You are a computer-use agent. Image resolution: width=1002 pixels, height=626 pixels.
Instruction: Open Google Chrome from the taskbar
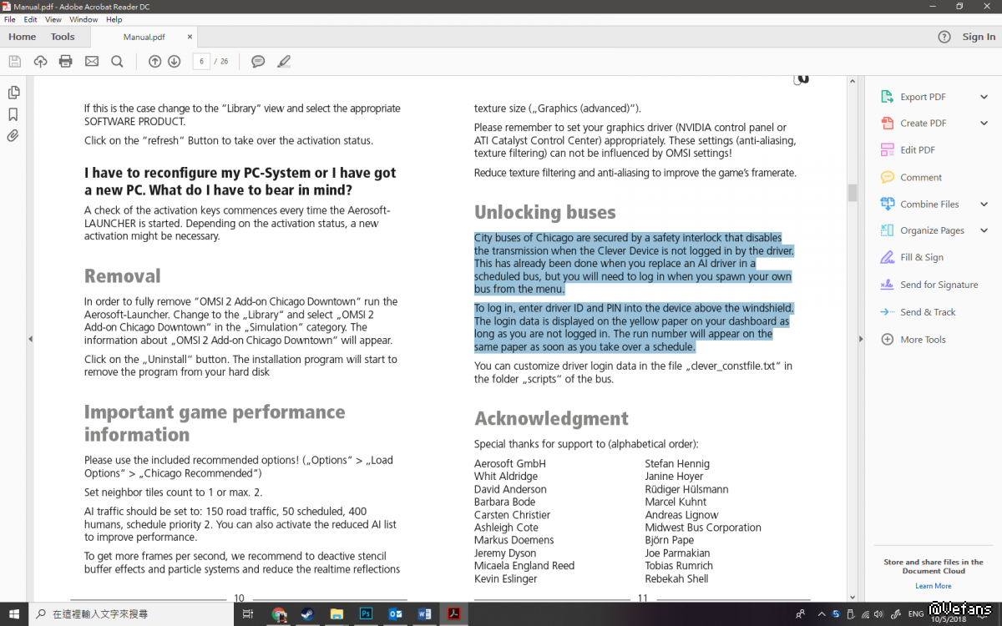tap(279, 613)
